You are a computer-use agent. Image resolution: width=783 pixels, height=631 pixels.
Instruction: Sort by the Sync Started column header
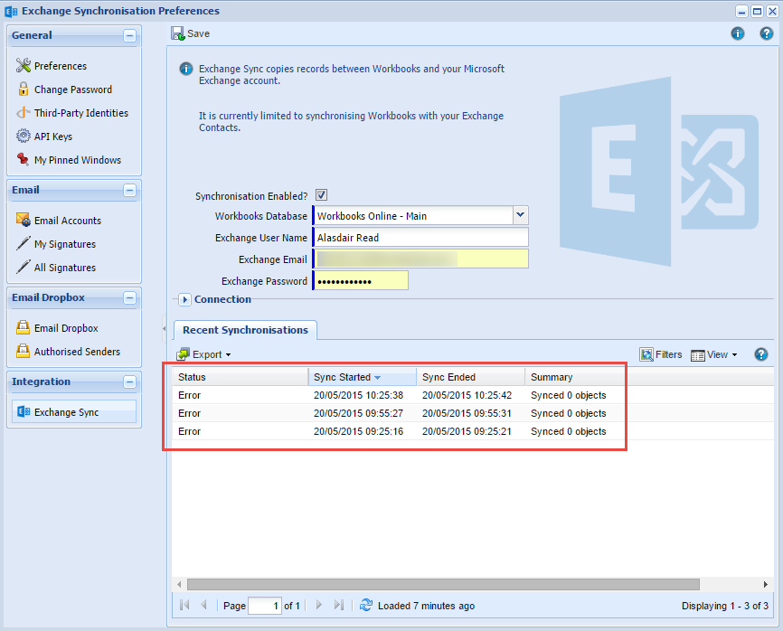coord(363,377)
